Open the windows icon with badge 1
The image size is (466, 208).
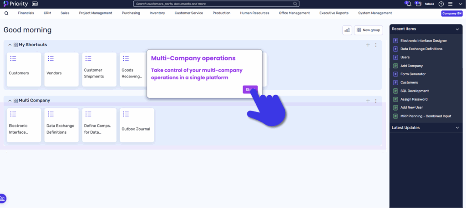(x=419, y=4)
